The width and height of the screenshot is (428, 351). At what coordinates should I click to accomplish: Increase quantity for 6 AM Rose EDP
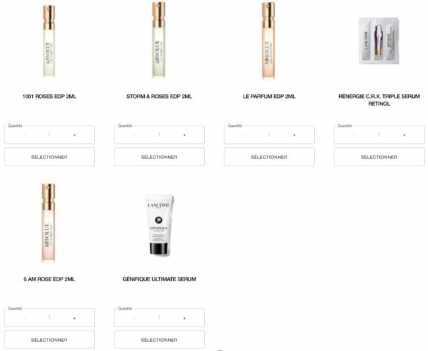click(x=74, y=318)
